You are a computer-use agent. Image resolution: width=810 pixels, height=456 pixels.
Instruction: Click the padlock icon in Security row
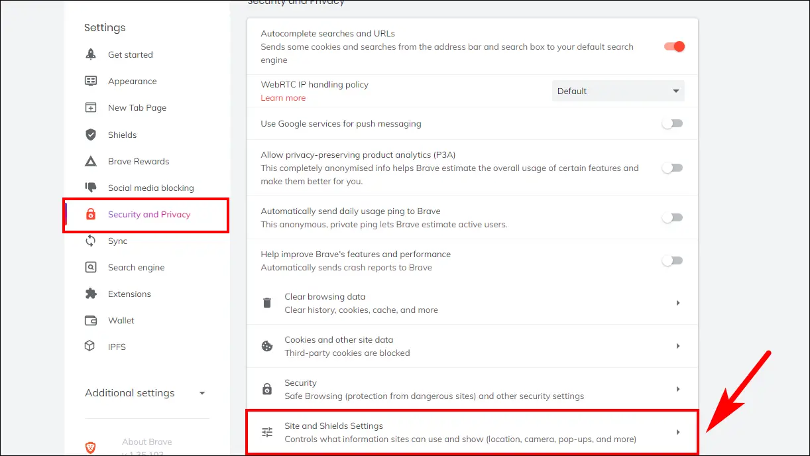267,389
